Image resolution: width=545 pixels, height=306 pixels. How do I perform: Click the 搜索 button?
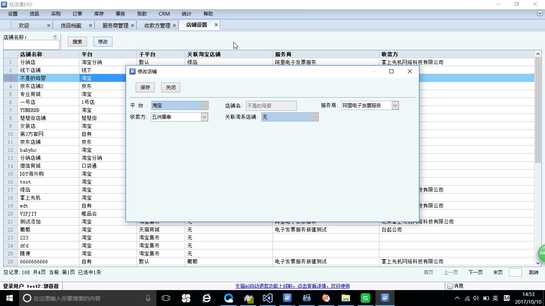[77, 41]
